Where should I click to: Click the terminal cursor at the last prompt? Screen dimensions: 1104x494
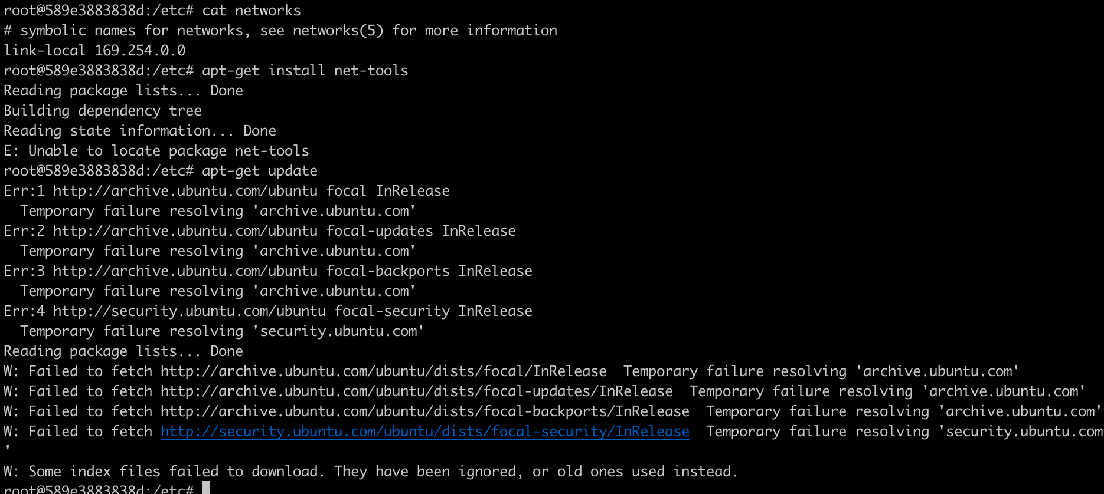tap(206, 488)
